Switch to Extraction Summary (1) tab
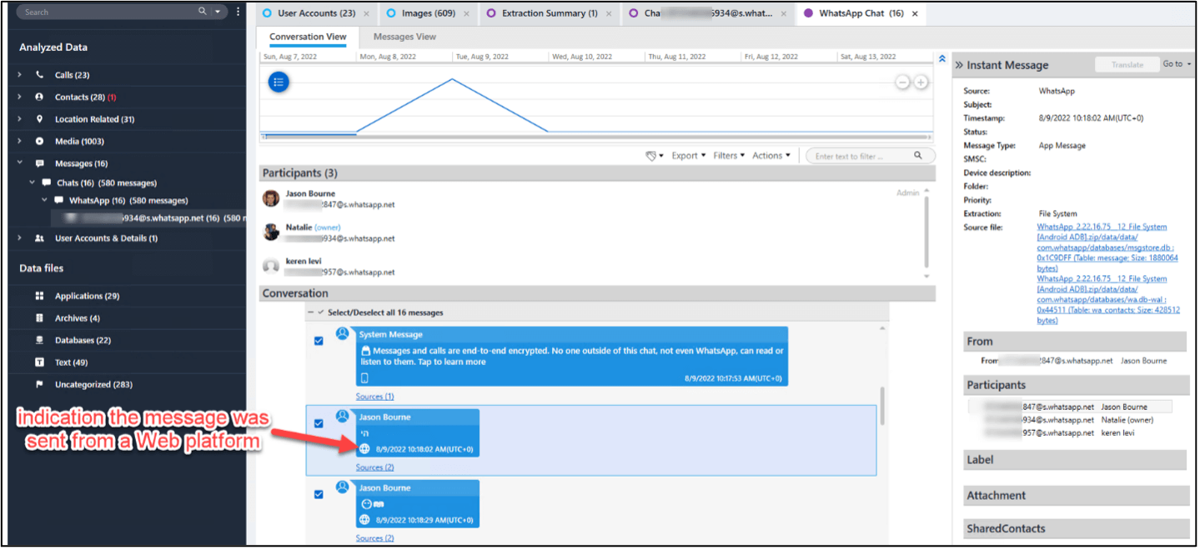1200x550 pixels. click(x=549, y=13)
